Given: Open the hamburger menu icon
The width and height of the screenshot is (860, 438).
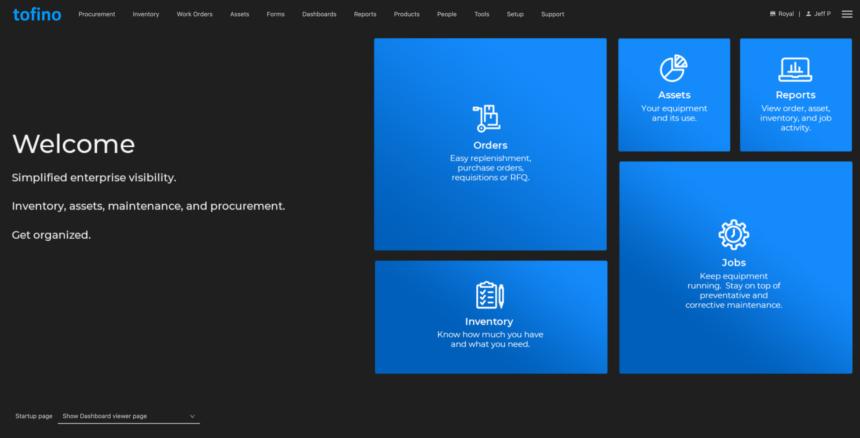Looking at the screenshot, I should (x=847, y=14).
